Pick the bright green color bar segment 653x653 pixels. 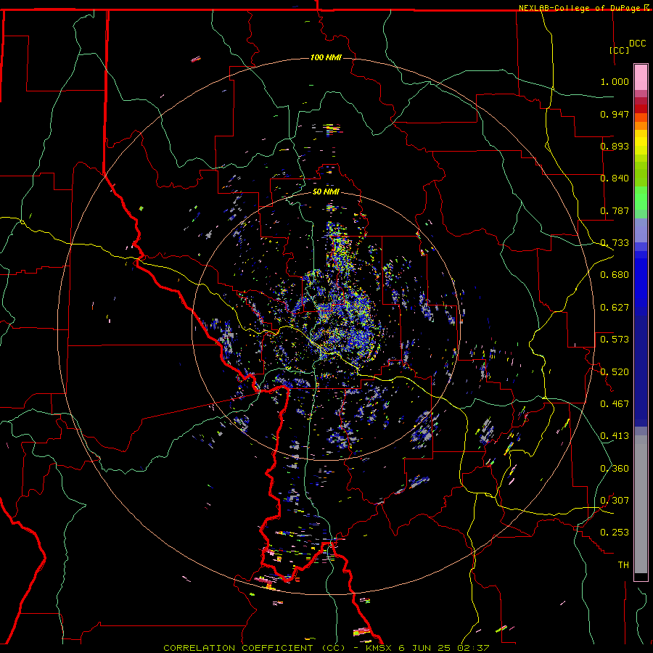pyautogui.click(x=641, y=198)
